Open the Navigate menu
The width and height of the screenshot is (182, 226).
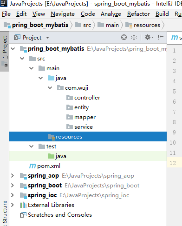[63, 14]
